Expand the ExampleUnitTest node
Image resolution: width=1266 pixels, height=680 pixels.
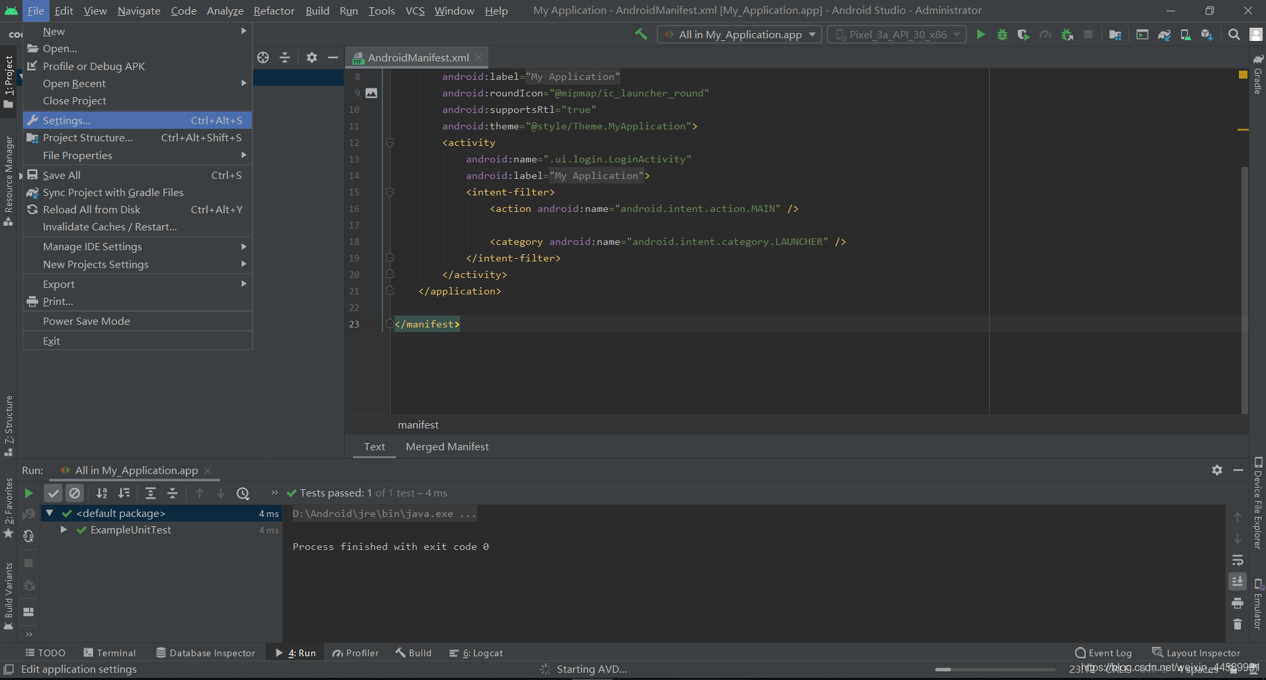pos(63,529)
